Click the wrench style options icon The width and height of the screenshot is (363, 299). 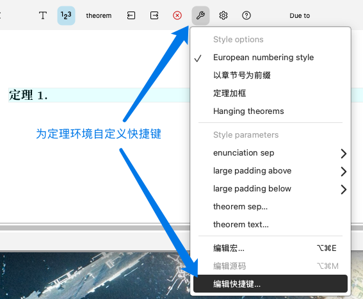point(200,15)
